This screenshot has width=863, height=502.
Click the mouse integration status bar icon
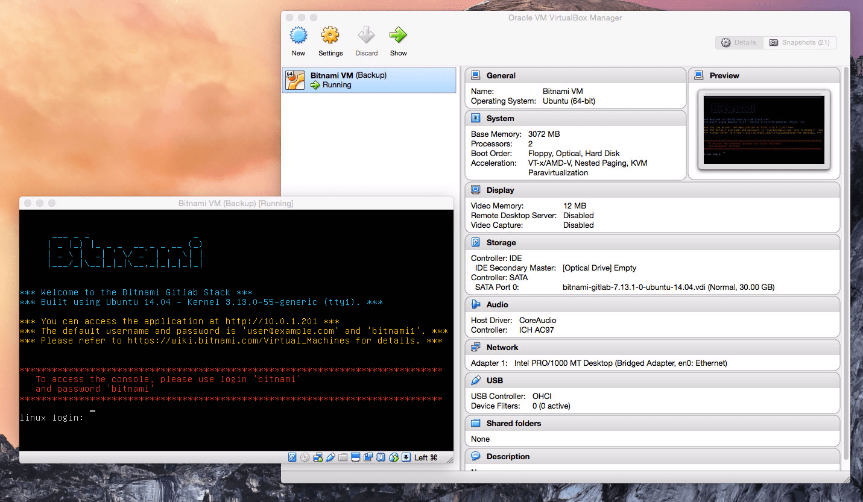394,457
